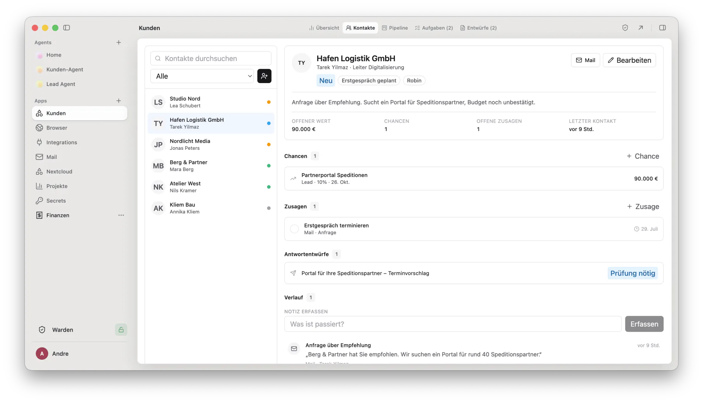Toggle the sidebar panel icon
703x403 pixels.
[x=66, y=28]
